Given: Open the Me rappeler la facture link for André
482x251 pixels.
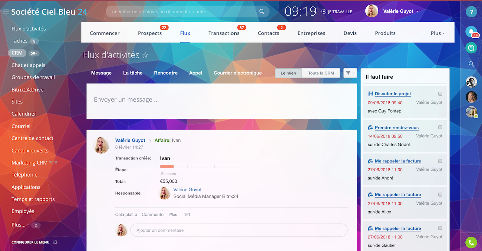Looking at the screenshot, I should [397, 161].
